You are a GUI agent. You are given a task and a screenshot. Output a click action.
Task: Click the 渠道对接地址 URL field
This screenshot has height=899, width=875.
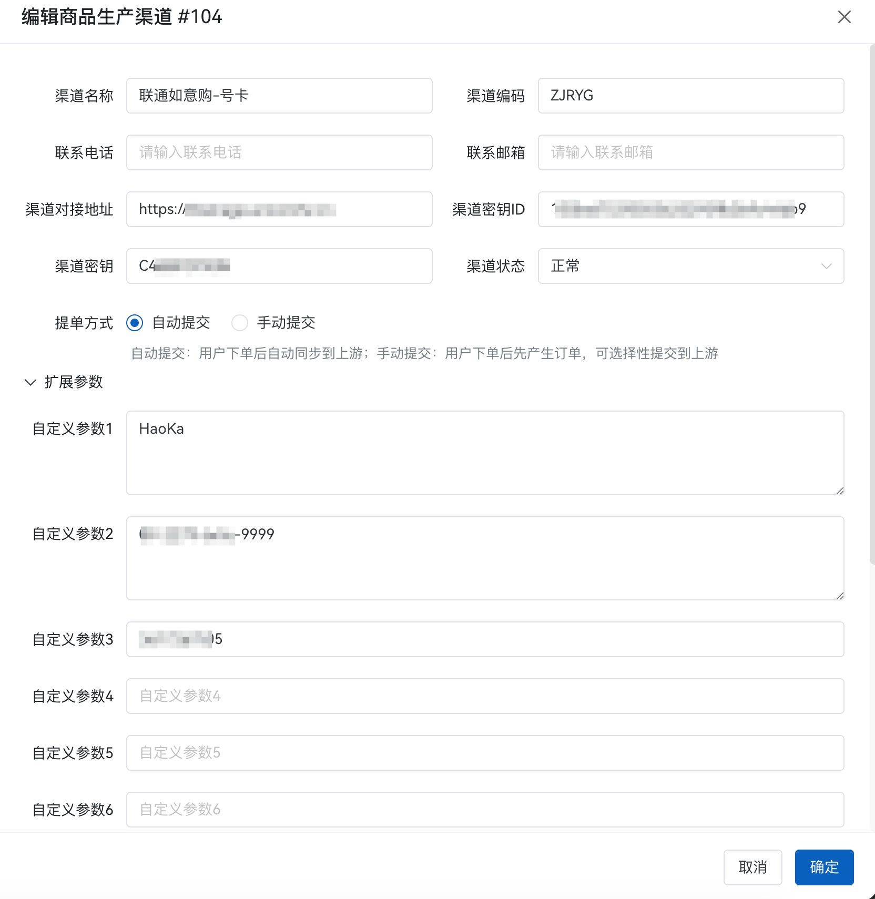(x=279, y=209)
